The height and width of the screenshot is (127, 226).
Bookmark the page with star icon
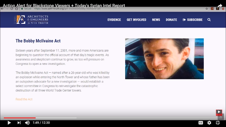pos(207,8)
